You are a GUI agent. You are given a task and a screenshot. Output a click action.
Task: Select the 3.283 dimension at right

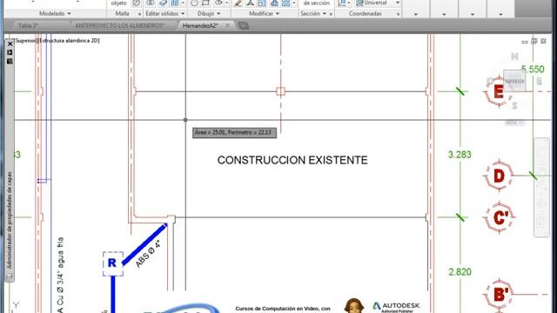[x=460, y=155]
